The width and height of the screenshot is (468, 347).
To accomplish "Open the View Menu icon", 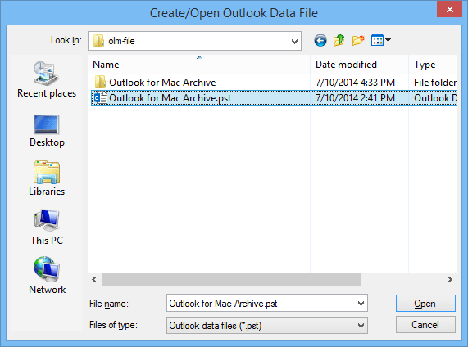I will point(381,40).
